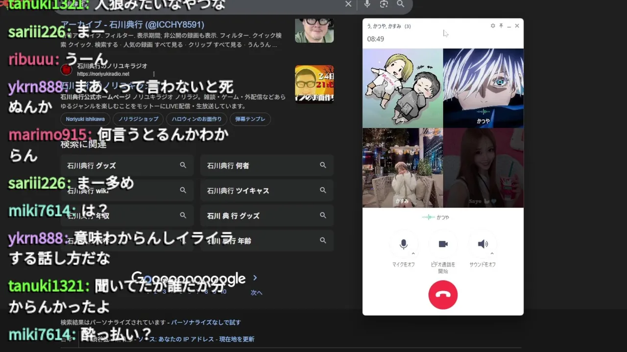Select the かつや participant tile
The width and height of the screenshot is (627, 352).
[x=483, y=88]
